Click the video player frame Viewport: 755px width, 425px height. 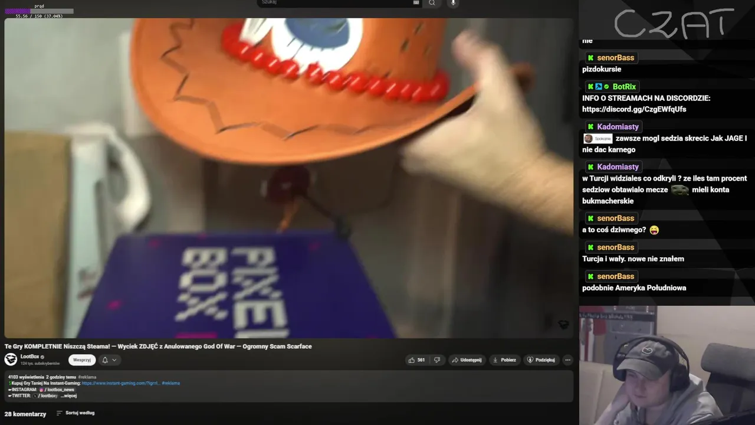pyautogui.click(x=288, y=178)
